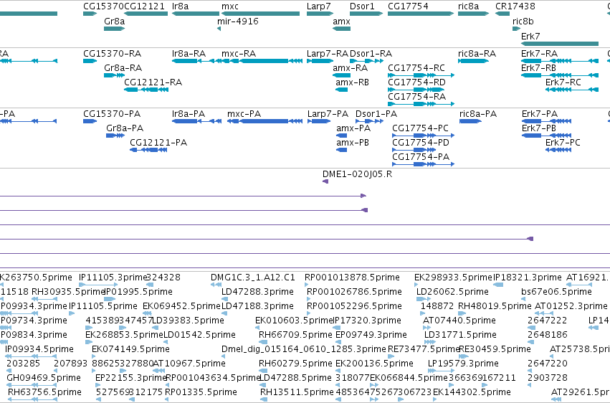Click the ric8a gene label
610x403 pixels.
click(x=468, y=6)
